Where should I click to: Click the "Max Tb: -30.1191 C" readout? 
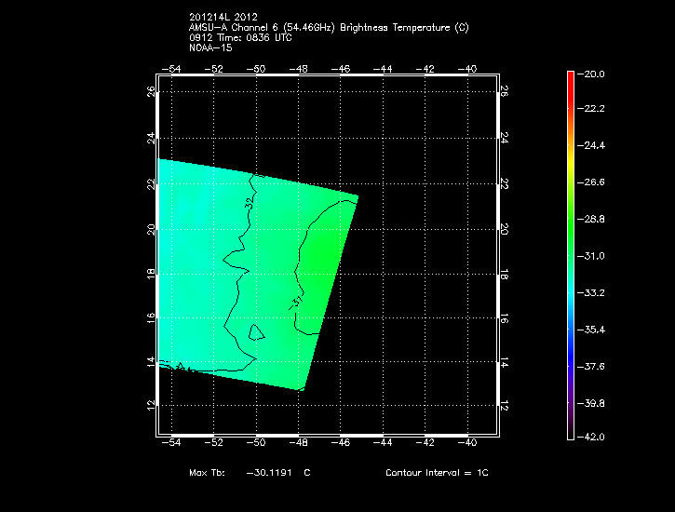(250, 473)
